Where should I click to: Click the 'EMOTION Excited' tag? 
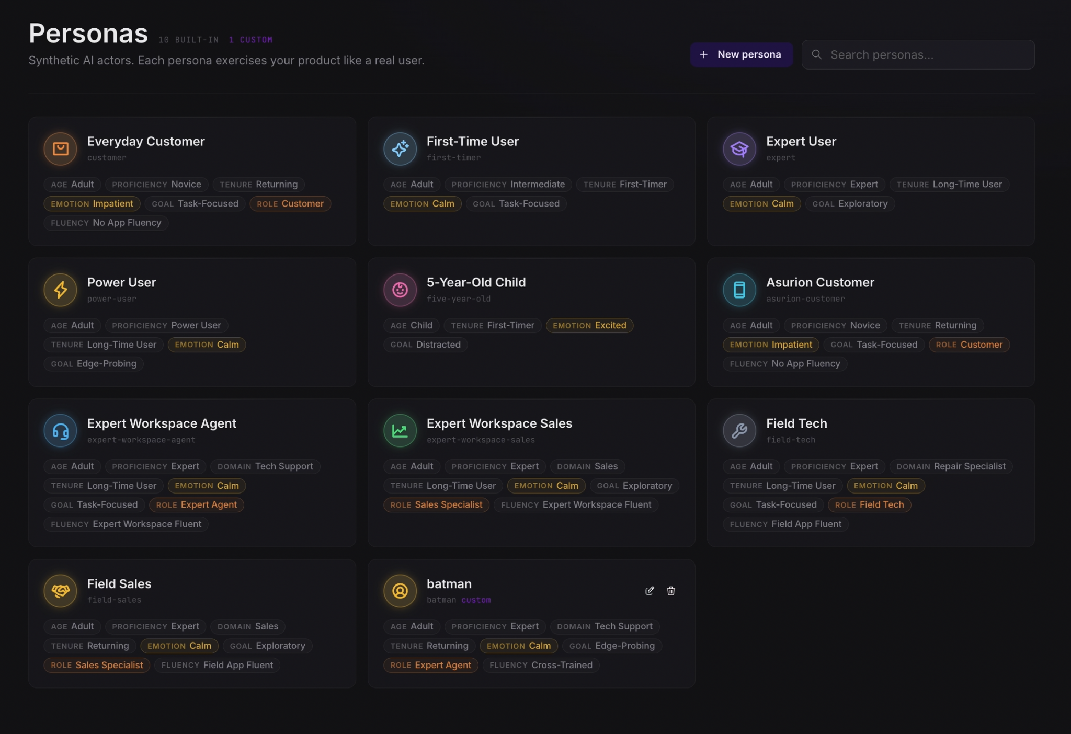click(589, 325)
